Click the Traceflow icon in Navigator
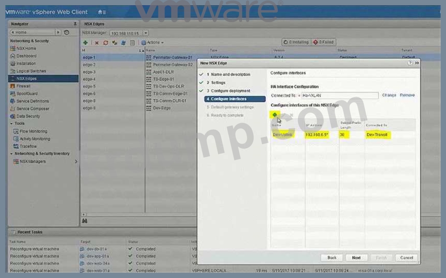The width and height of the screenshot is (446, 278). click(x=16, y=146)
